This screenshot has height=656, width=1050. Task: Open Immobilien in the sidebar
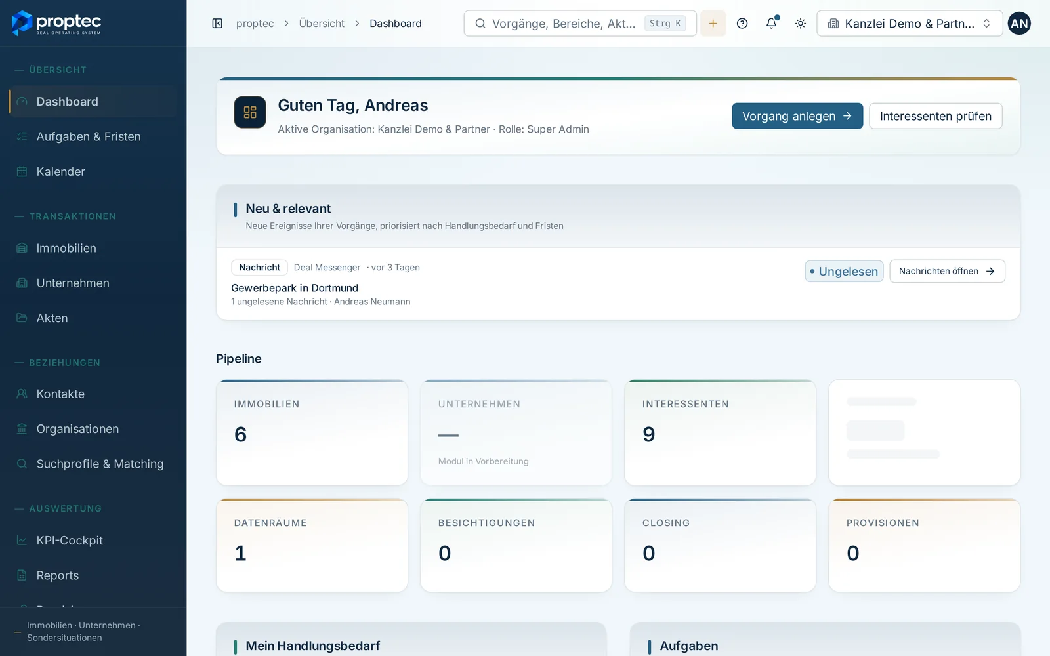pos(93,248)
